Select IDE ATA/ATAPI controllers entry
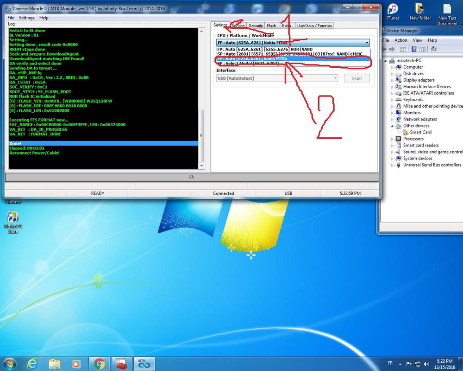The height and width of the screenshot is (371, 463). (428, 93)
